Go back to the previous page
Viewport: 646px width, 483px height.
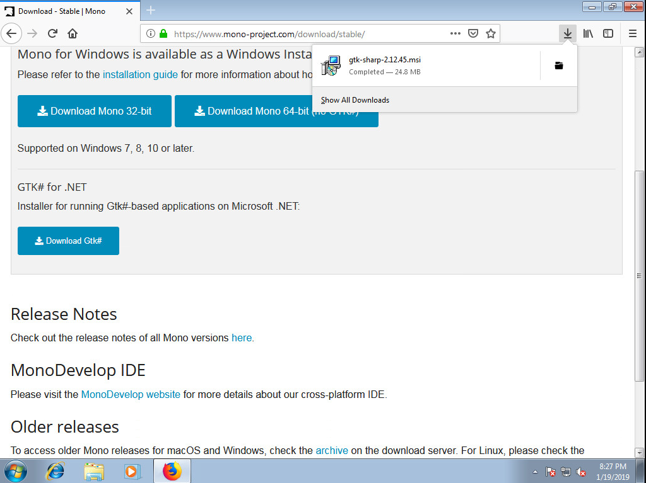(11, 34)
